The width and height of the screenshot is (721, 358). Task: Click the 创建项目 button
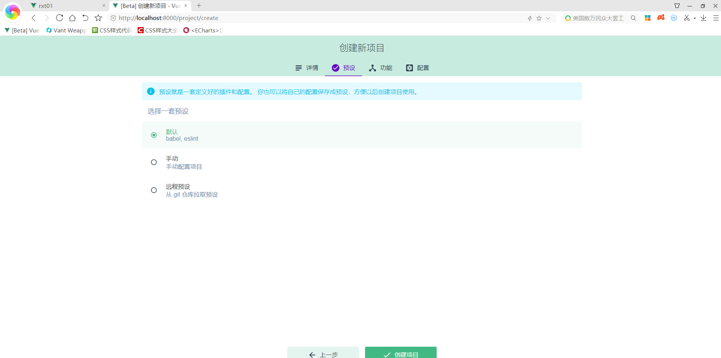click(400, 354)
